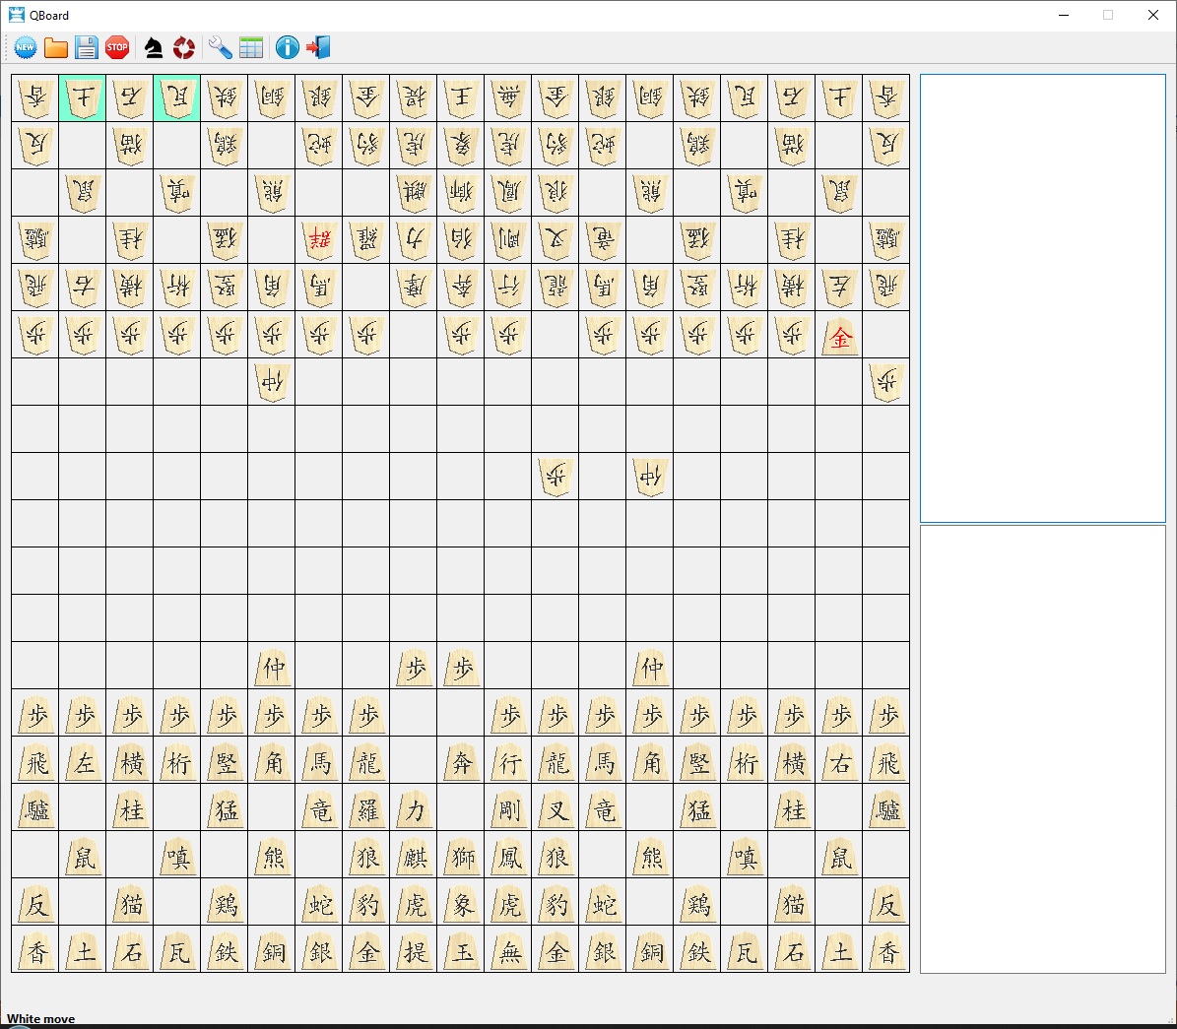The height and width of the screenshot is (1029, 1177).
Task: Open a saved game via folder icon
Action: [55, 48]
